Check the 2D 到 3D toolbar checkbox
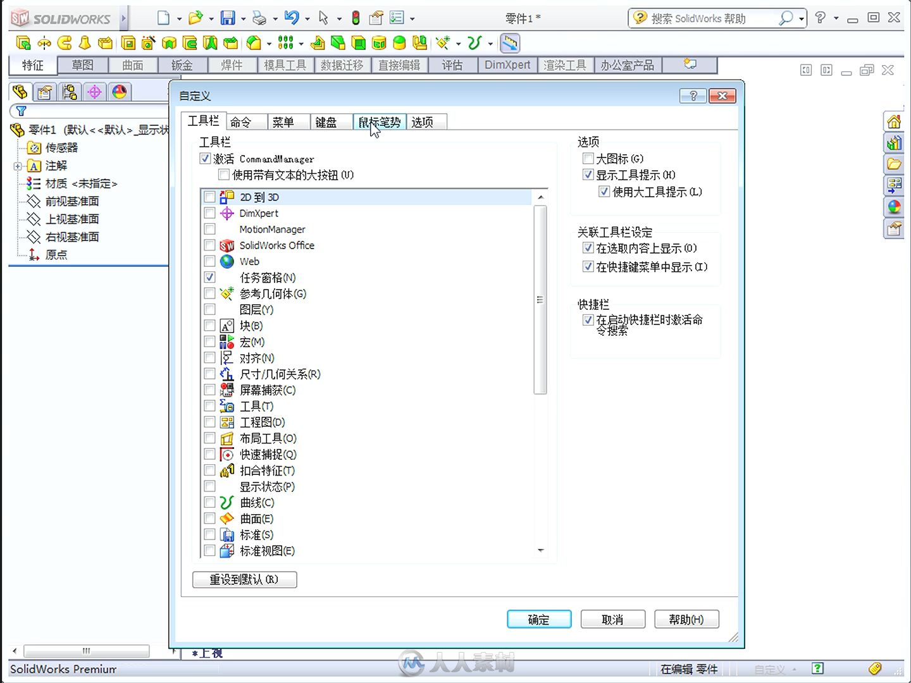911x683 pixels. [x=210, y=197]
